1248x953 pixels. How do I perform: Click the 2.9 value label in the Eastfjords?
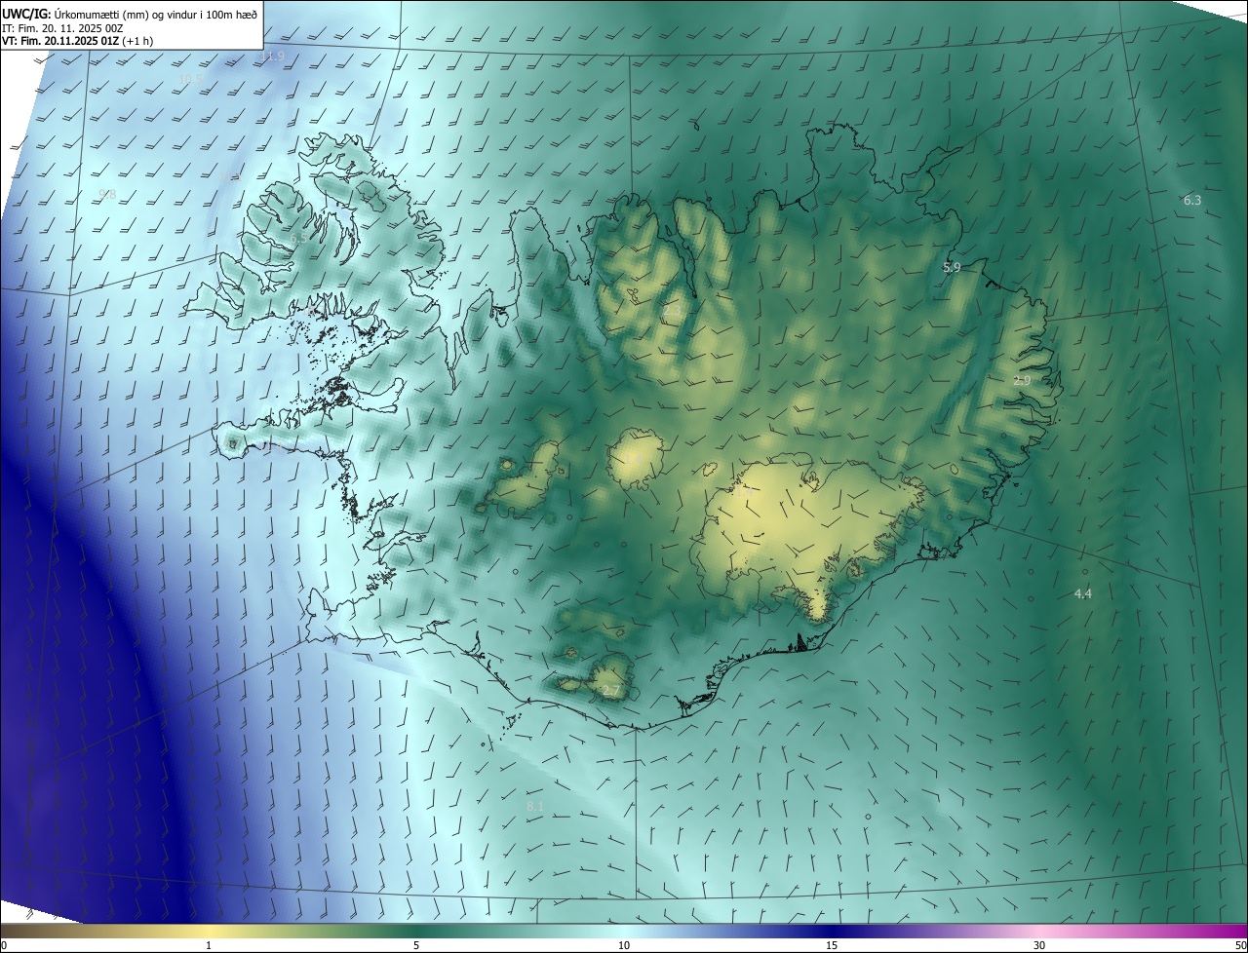[x=1022, y=381]
